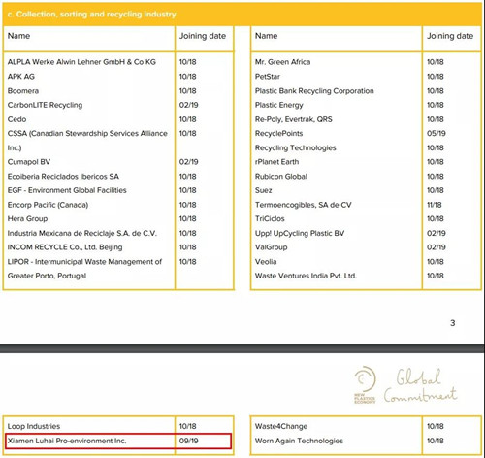The image size is (485, 458).
Task: Select 'EGF - Environment Global Facilities' row
Action: coord(67,190)
